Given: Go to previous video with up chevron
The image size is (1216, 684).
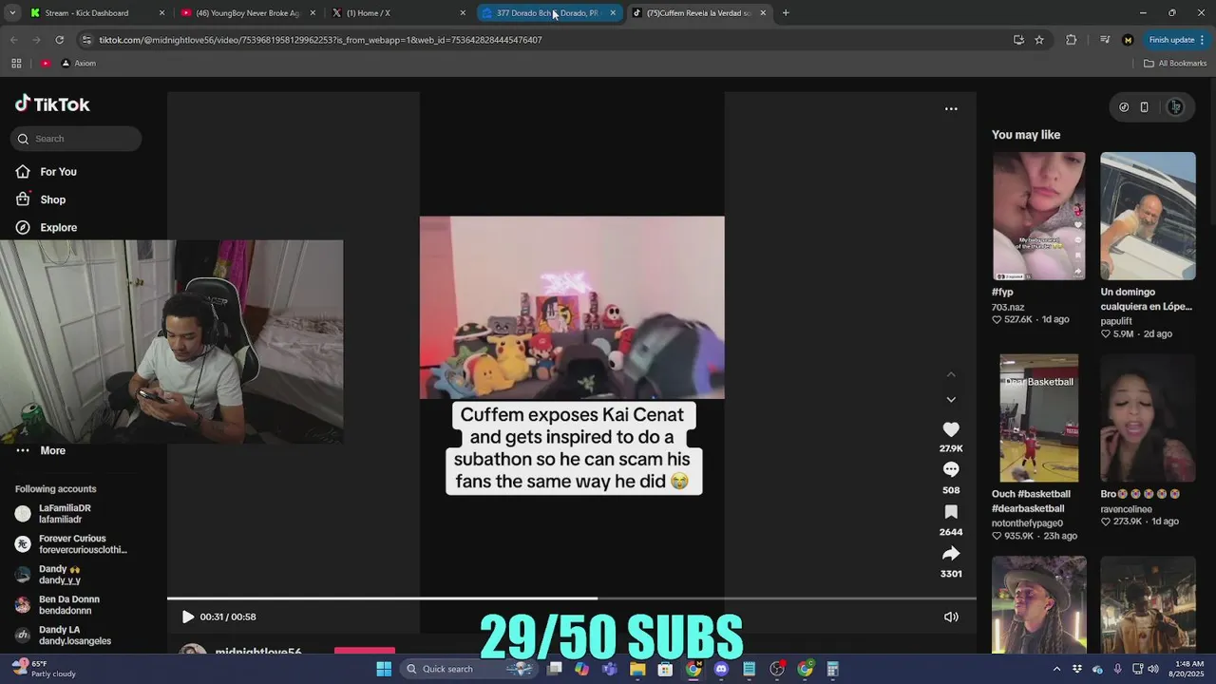Looking at the screenshot, I should [x=951, y=374].
